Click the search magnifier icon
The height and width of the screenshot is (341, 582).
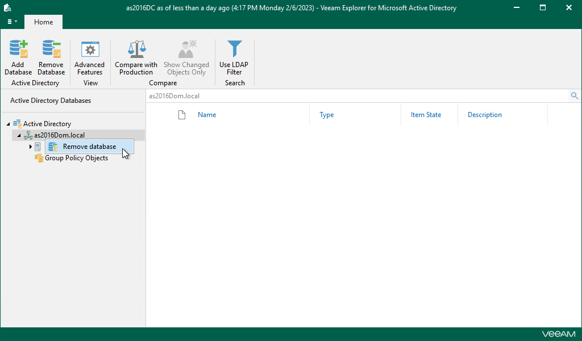(x=574, y=95)
